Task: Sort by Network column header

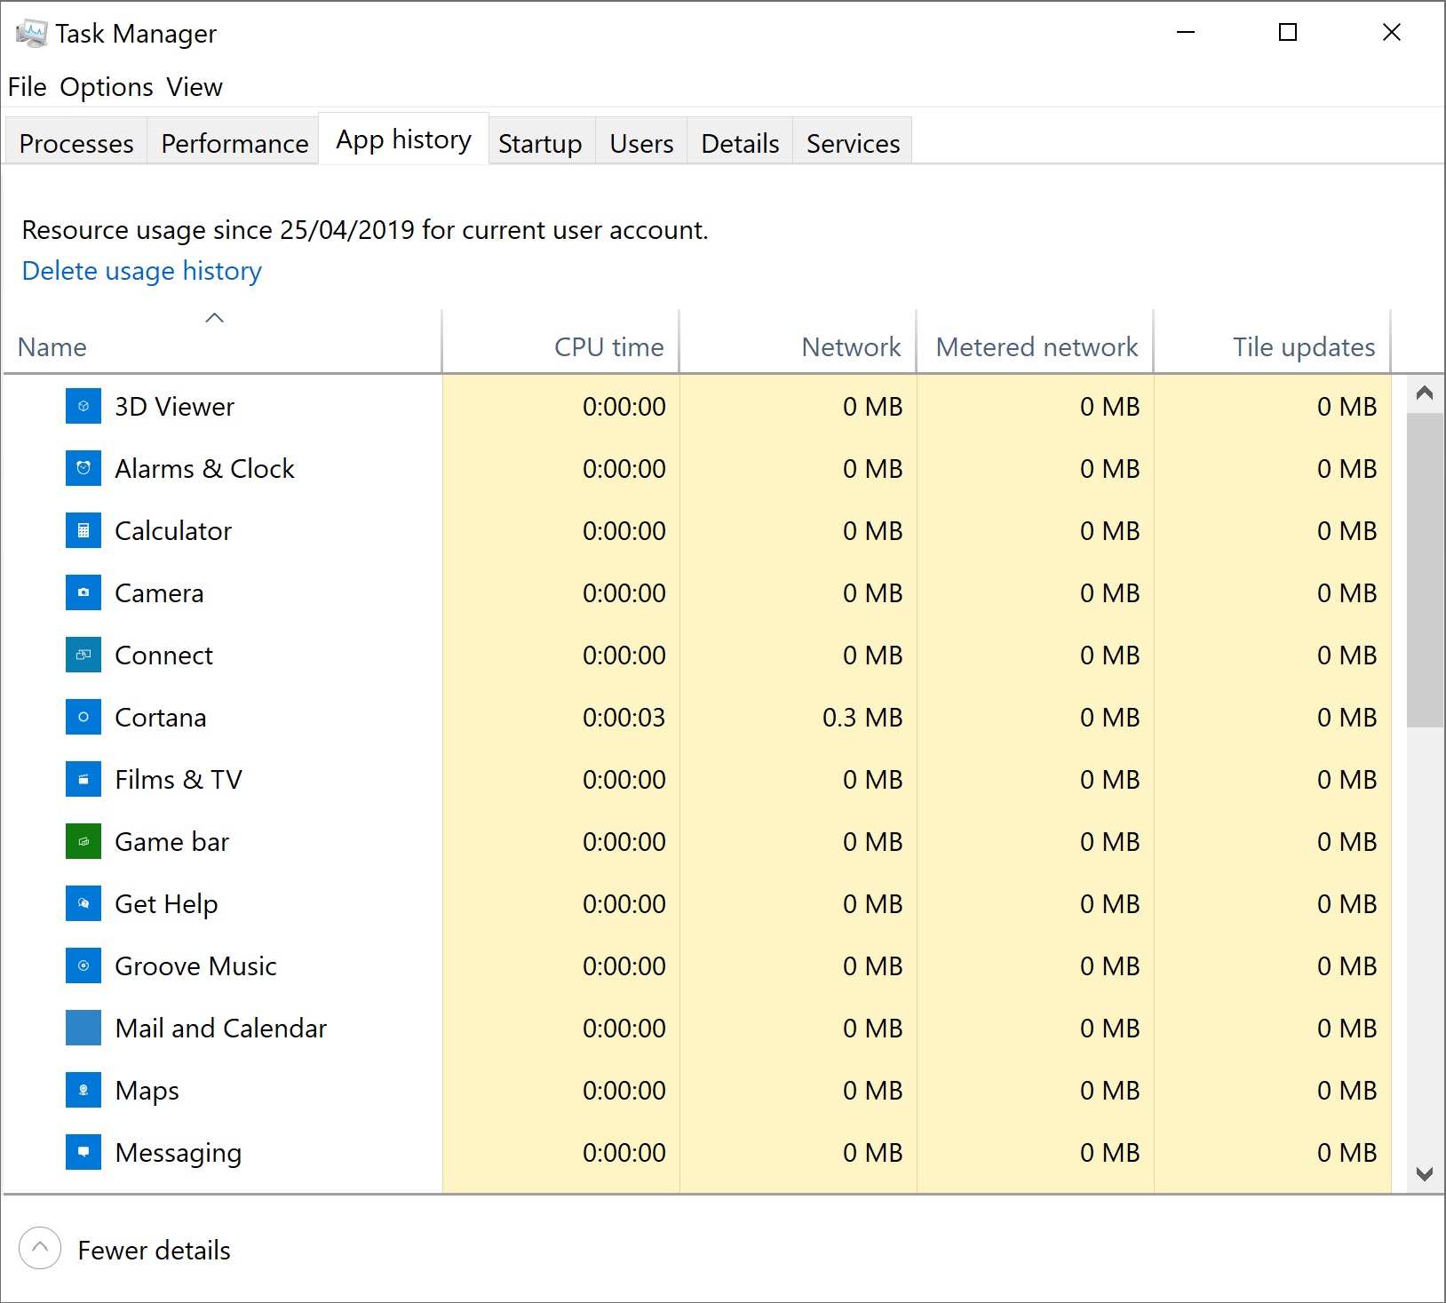Action: pos(798,341)
